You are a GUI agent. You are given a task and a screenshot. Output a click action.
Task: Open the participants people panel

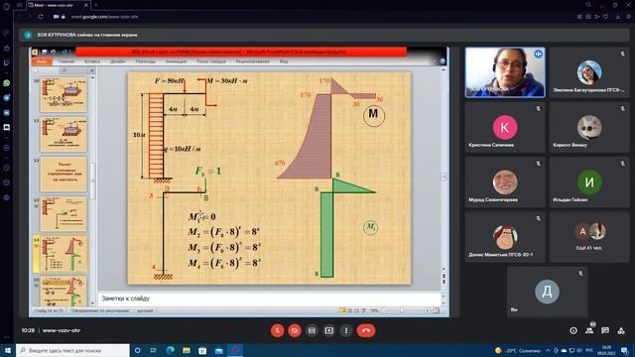[x=589, y=330]
